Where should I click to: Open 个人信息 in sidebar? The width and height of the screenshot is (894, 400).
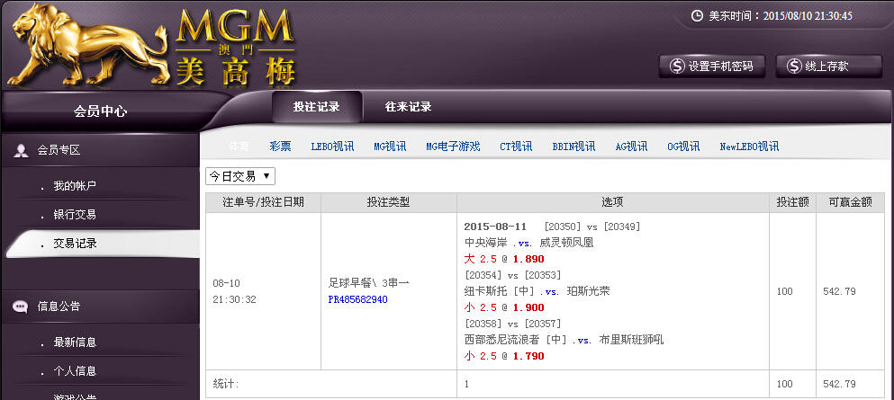(75, 371)
